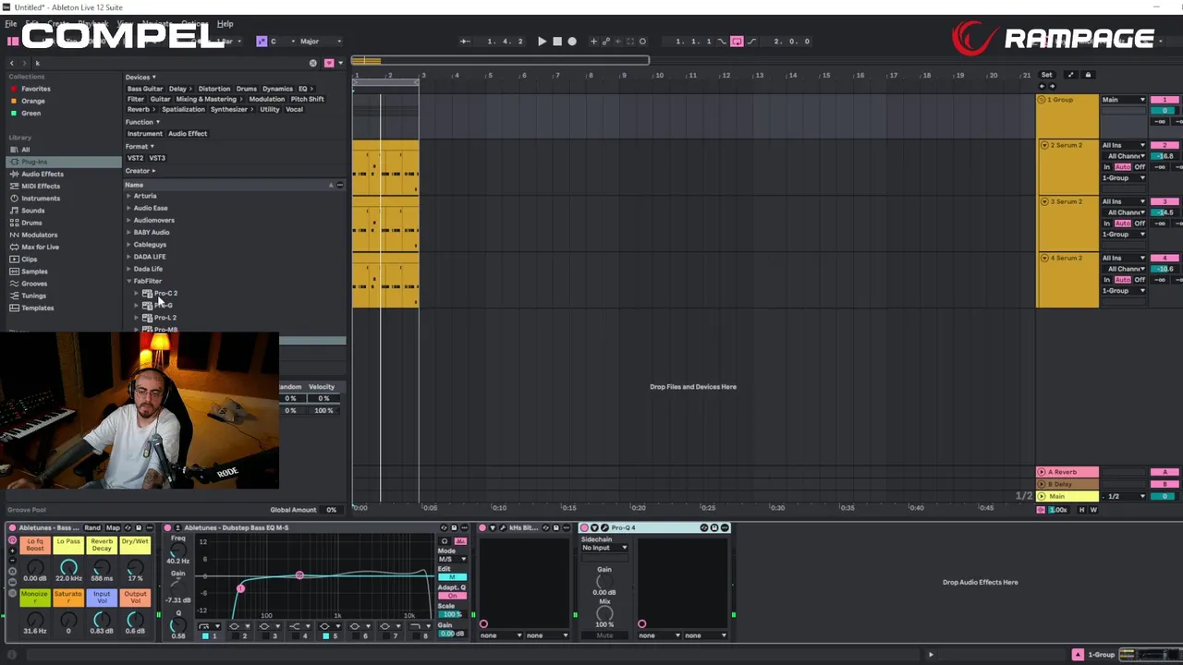Viewport: 1183px width, 665px height.
Task: Select the Pro-C 2 plugin icon
Action: coord(147,293)
